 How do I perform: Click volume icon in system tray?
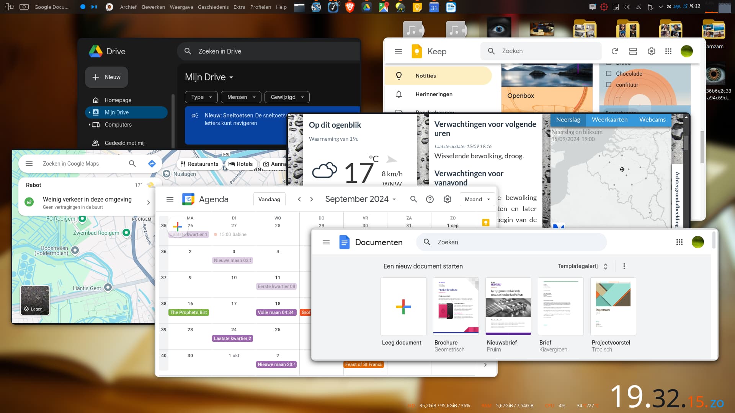coord(627,7)
